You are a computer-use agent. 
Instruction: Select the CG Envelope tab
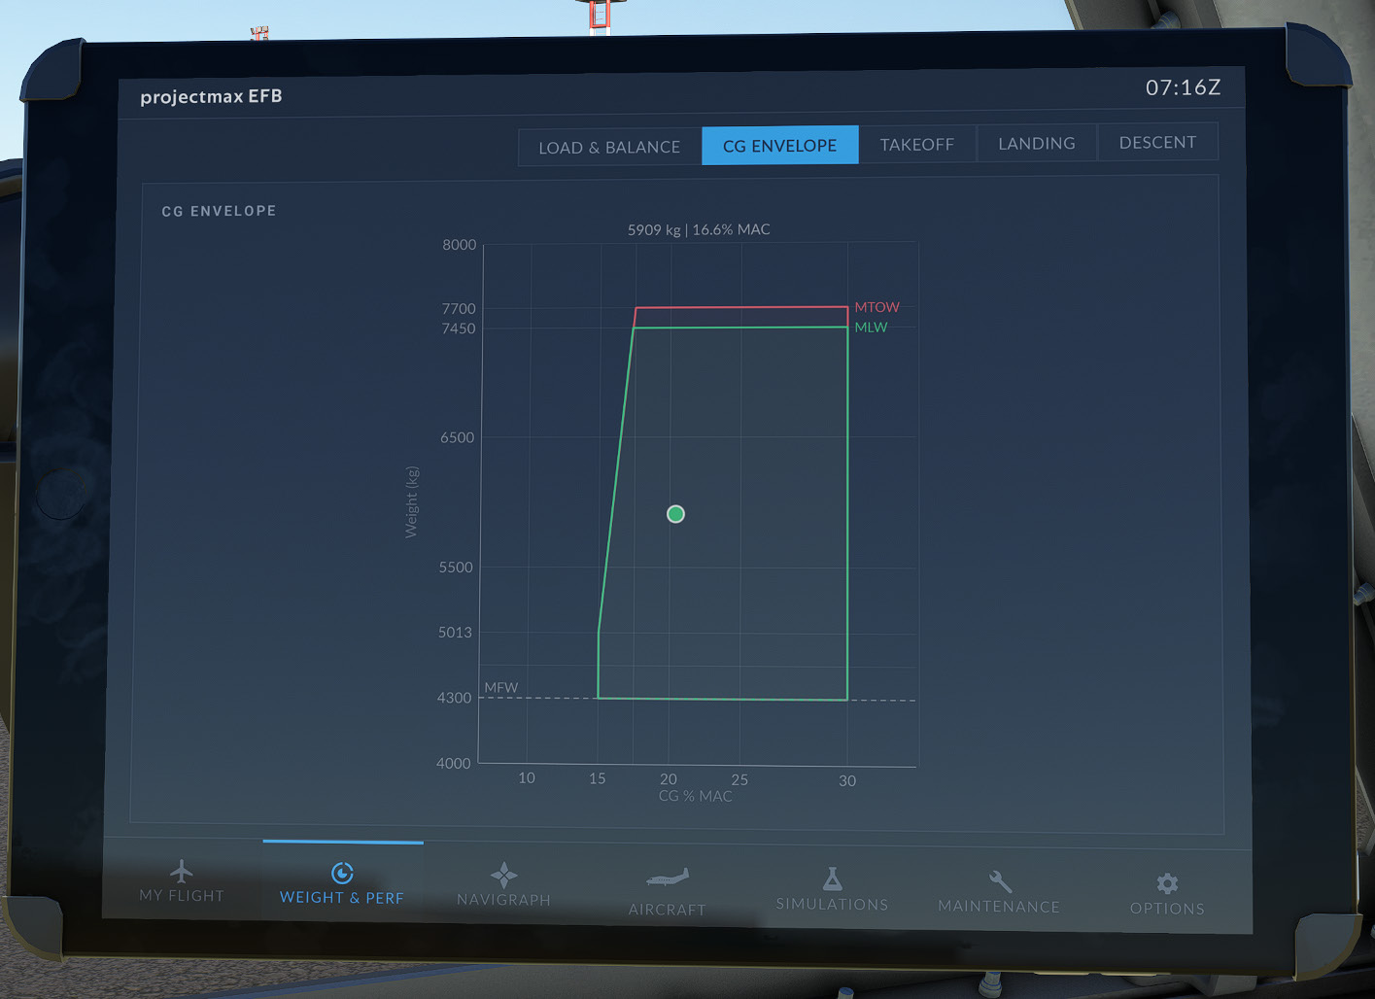[780, 145]
